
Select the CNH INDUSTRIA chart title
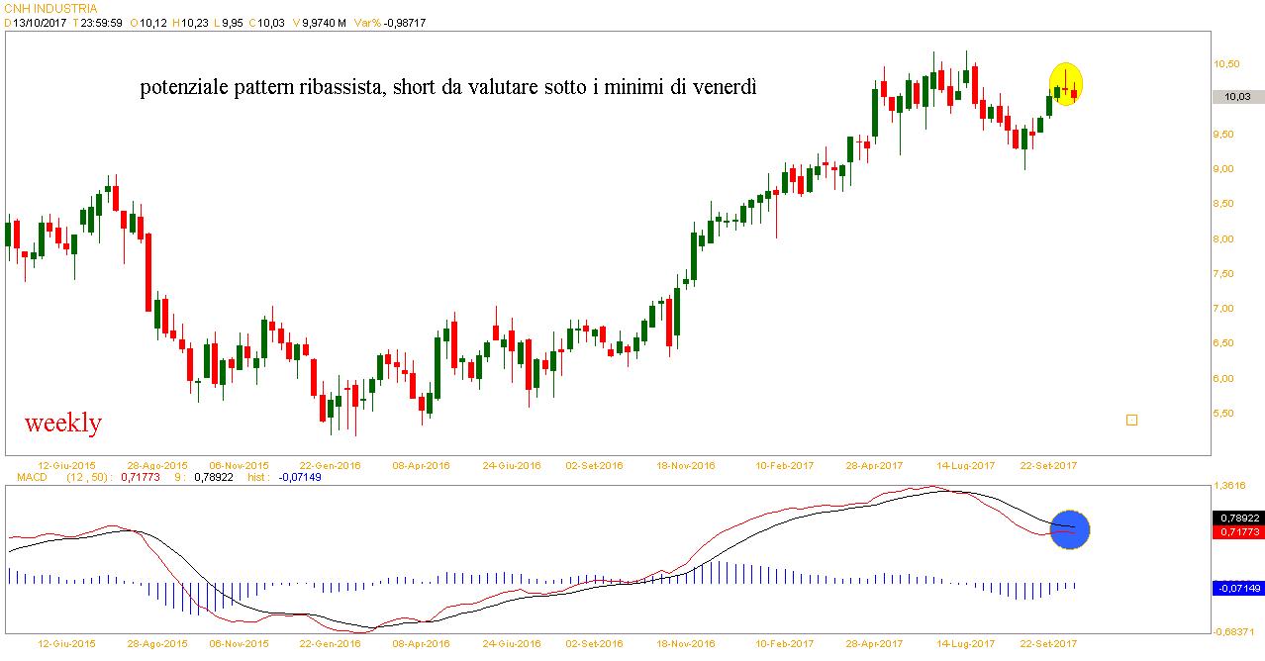tap(50, 9)
